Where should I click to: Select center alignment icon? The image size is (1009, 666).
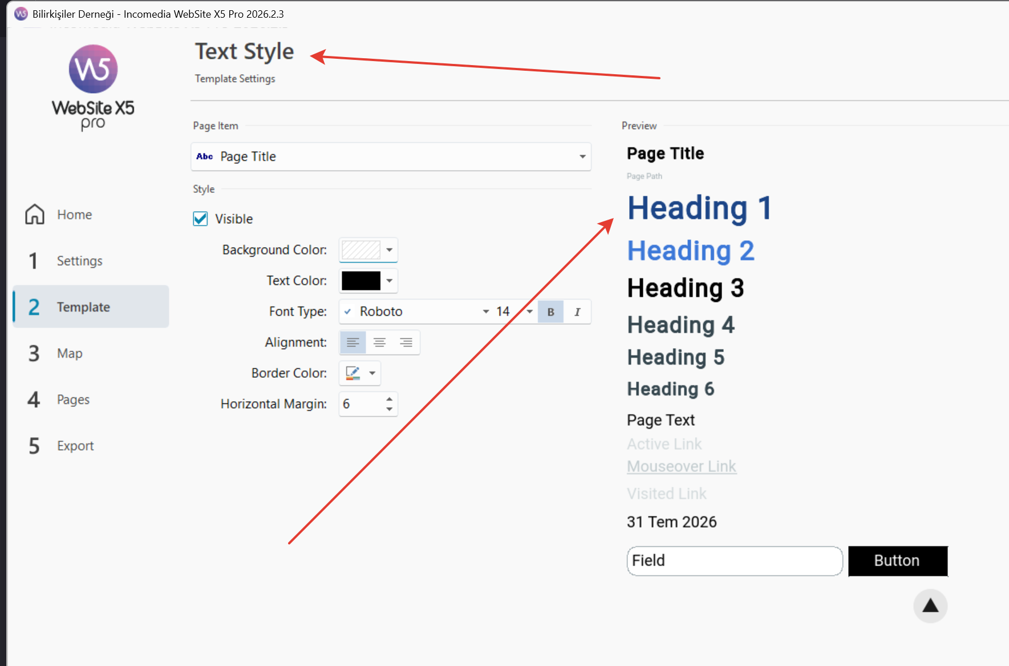click(379, 342)
